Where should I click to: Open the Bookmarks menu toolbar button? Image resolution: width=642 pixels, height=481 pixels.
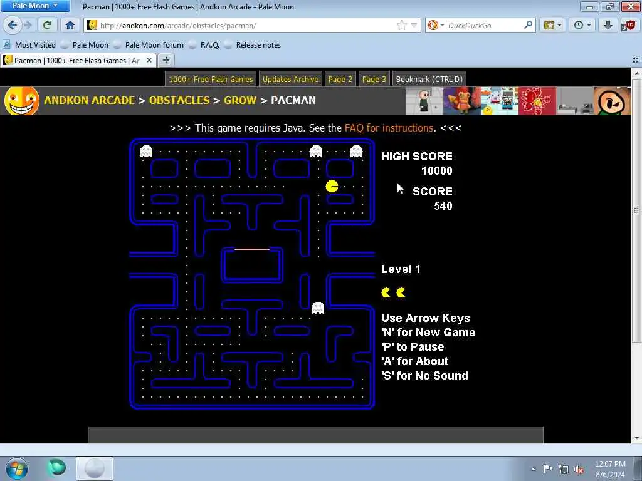coord(552,25)
